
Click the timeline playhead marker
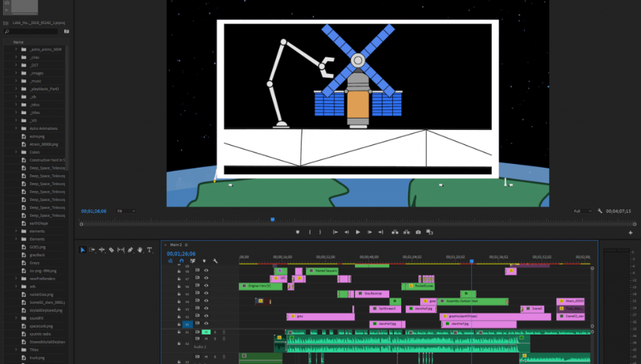471,261
